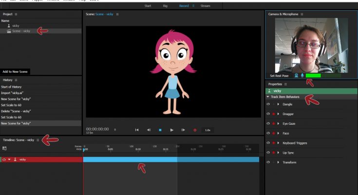Expand the Transform behavior parameters
The width and height of the screenshot is (358, 195).
coord(278,162)
